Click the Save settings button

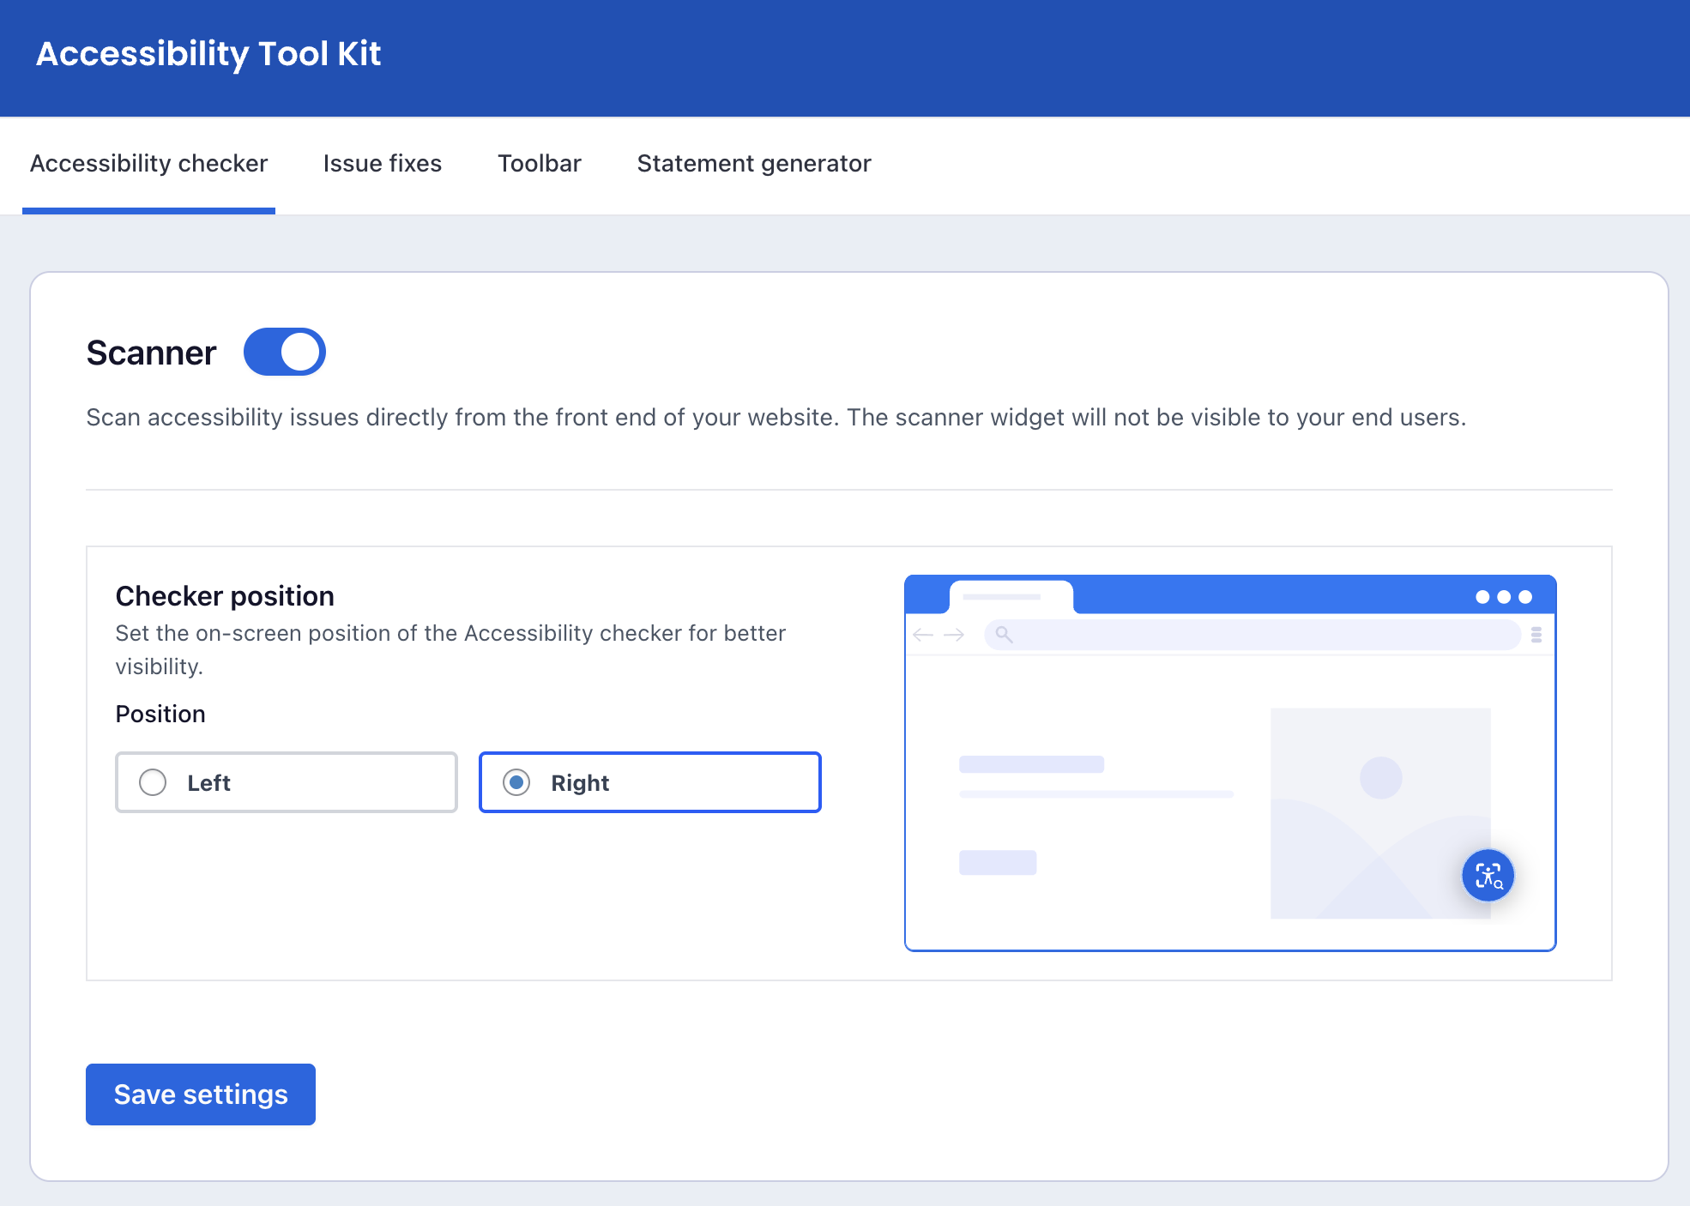pyautogui.click(x=201, y=1094)
